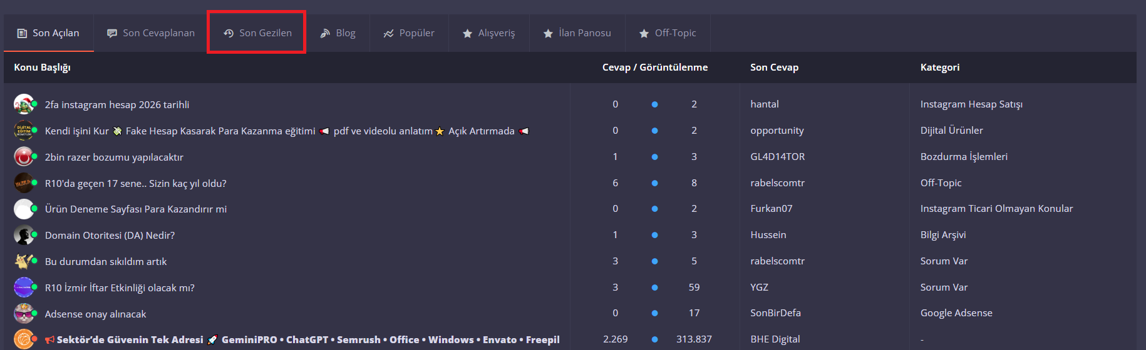
Task: Click the star icon beside Alışveriş
Action: [467, 34]
